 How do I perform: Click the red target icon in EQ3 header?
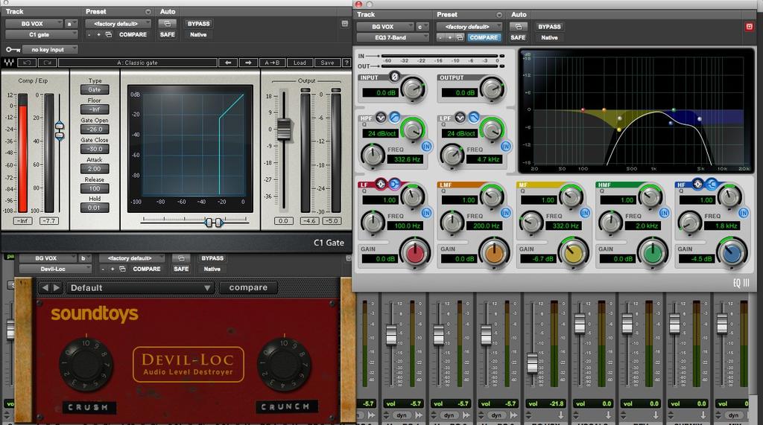750,27
